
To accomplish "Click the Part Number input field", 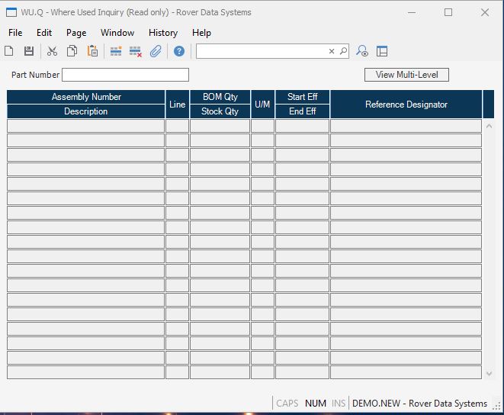I will click(x=125, y=75).
